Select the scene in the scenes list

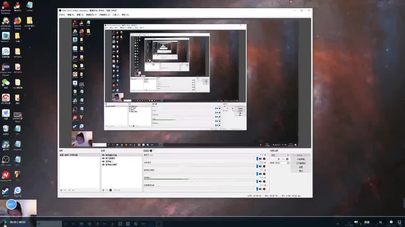coord(79,155)
